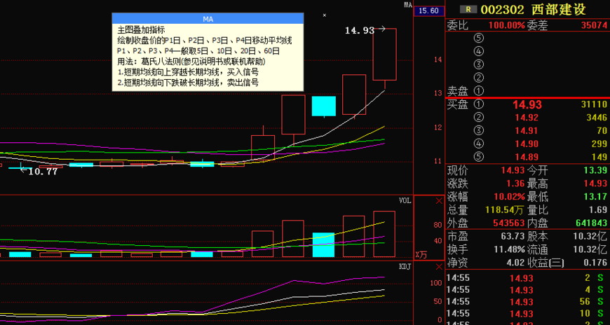This screenshot has width=610, height=325.
Task: Select buy level ③ circle beside 14.91
Action: pyautogui.click(x=479, y=130)
